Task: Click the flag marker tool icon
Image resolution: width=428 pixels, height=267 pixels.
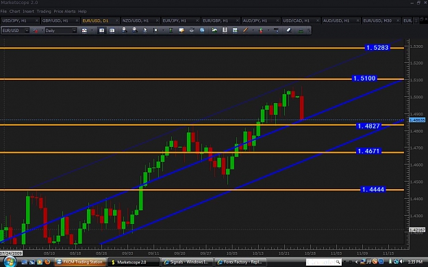Action: click(155, 31)
